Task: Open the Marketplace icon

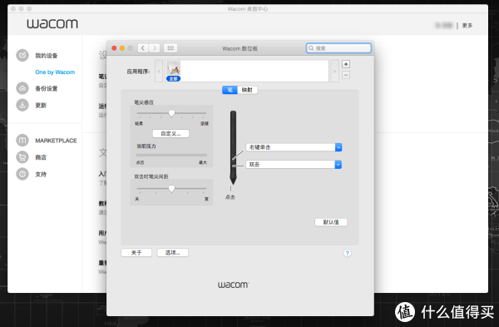Action: 22,140
